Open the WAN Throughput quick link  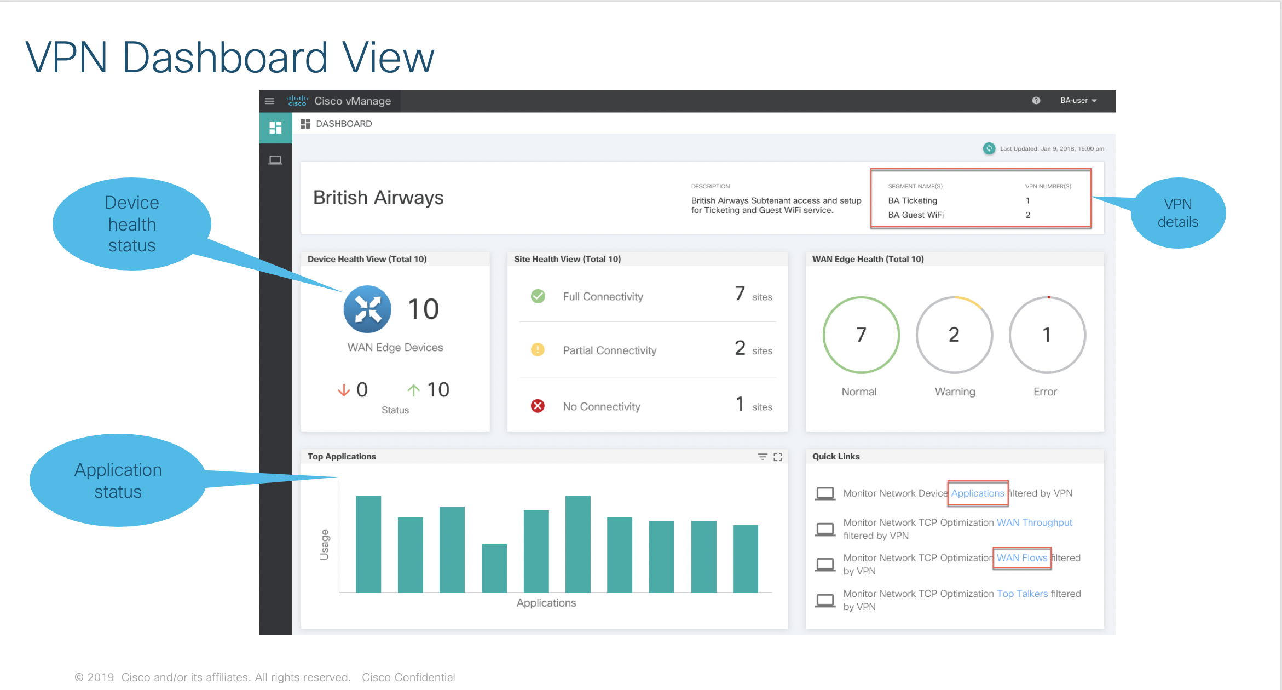pyautogui.click(x=1034, y=522)
